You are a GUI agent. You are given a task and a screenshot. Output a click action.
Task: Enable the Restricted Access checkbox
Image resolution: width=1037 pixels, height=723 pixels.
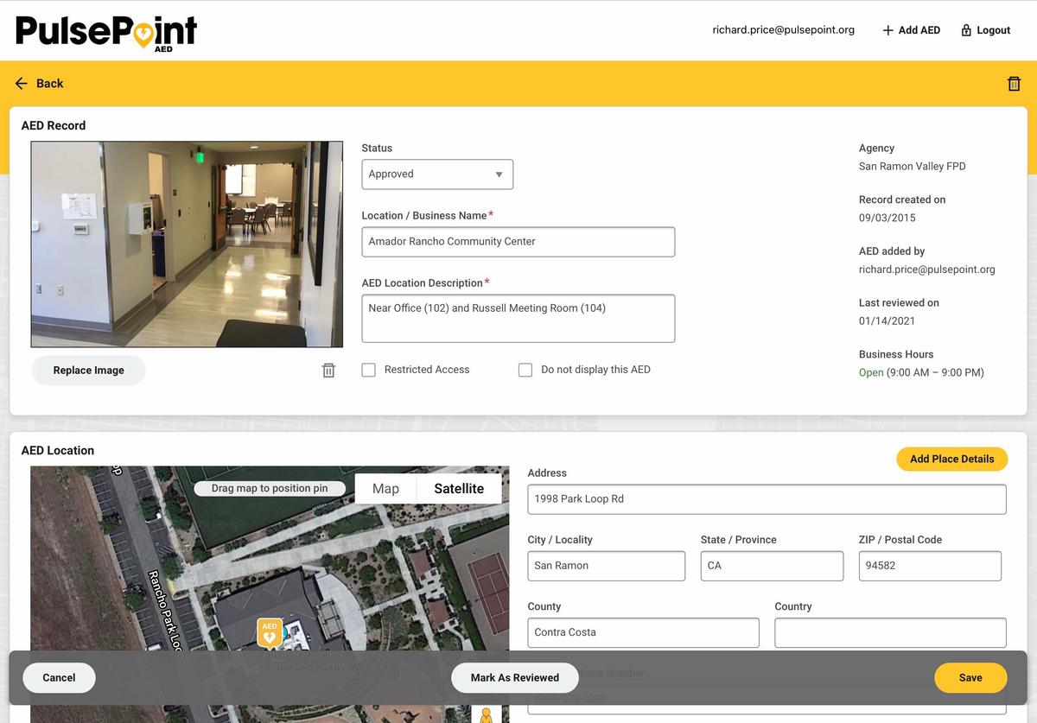pos(369,370)
